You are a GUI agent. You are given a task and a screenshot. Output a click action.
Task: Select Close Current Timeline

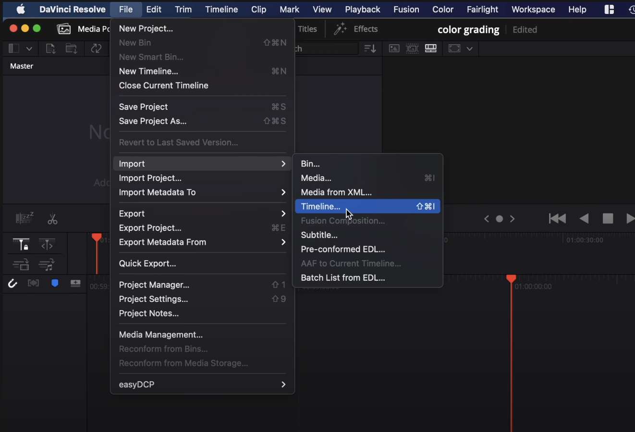point(202,85)
